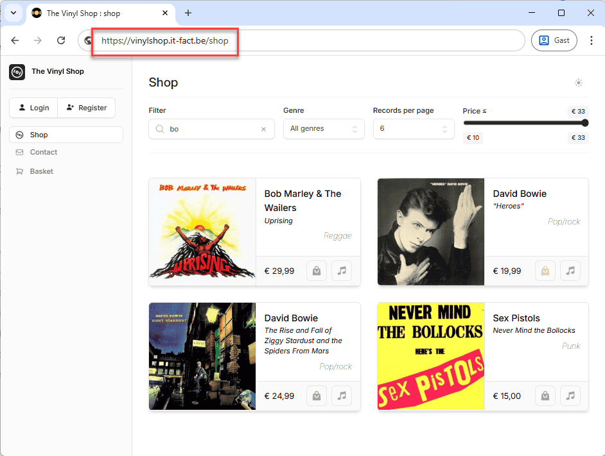Open Ziggy Stardust album cover

coord(202,356)
